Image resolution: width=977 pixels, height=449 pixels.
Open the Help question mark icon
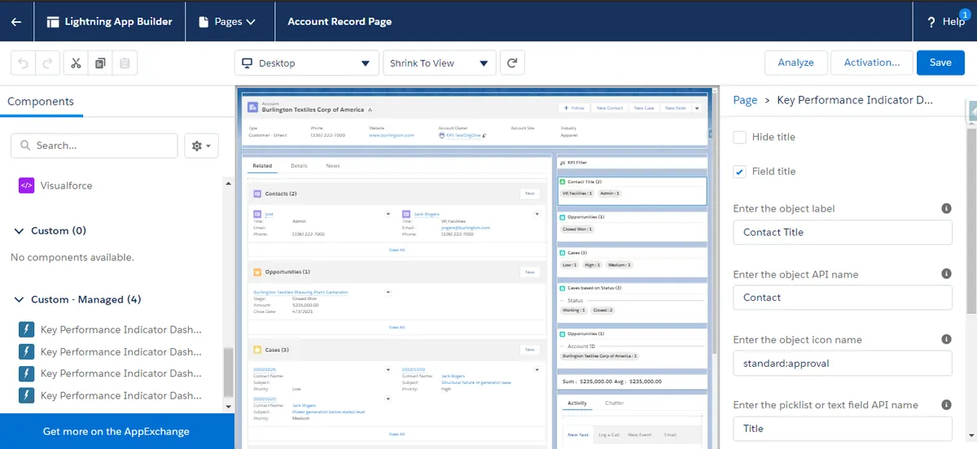pyautogui.click(x=931, y=22)
